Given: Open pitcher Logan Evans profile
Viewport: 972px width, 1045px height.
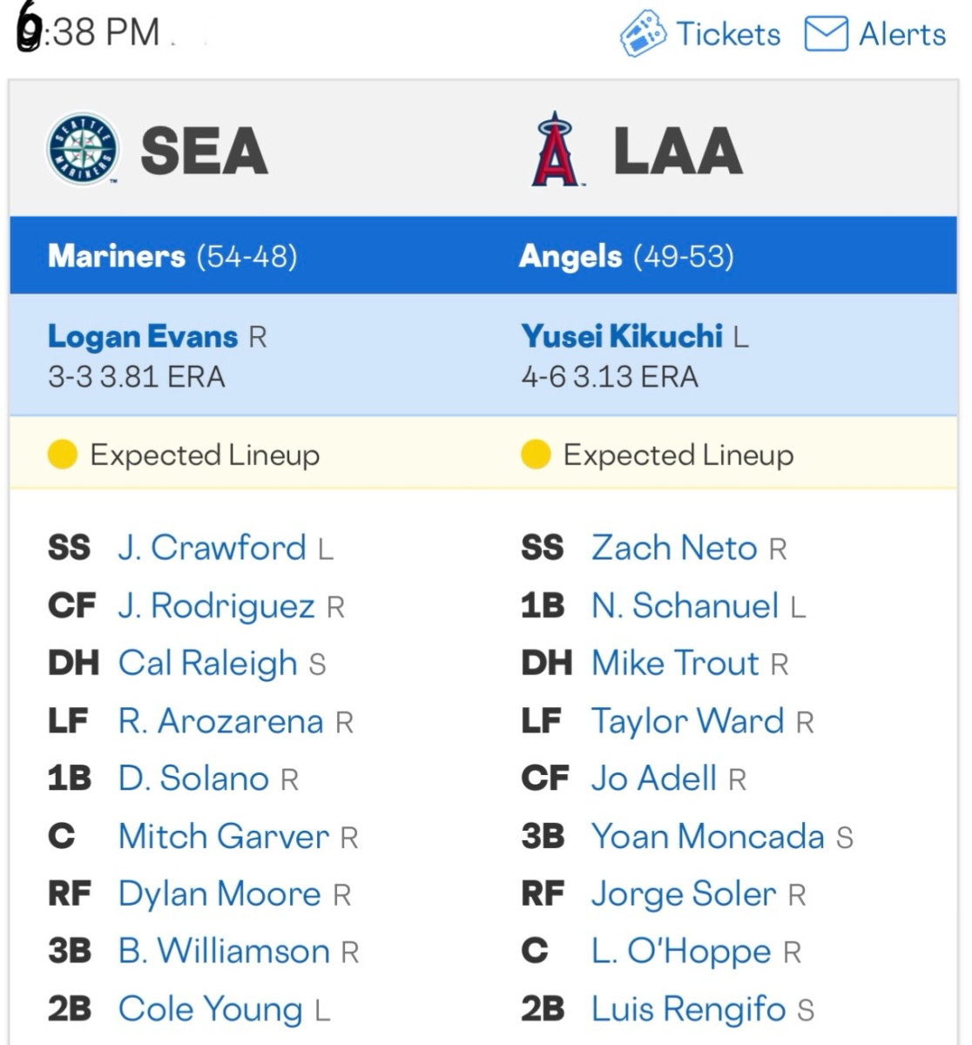Looking at the screenshot, I should (143, 336).
